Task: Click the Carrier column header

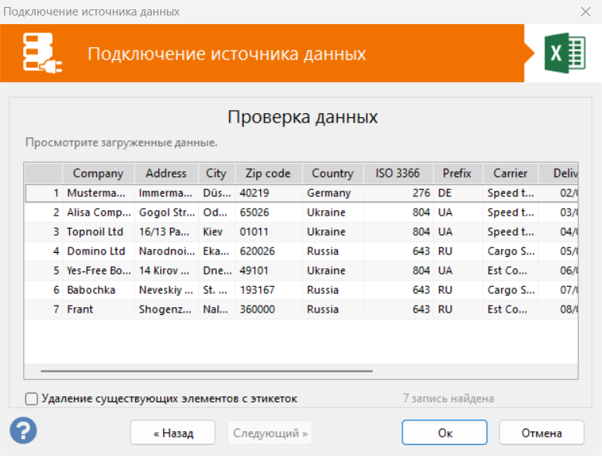Action: click(x=510, y=173)
